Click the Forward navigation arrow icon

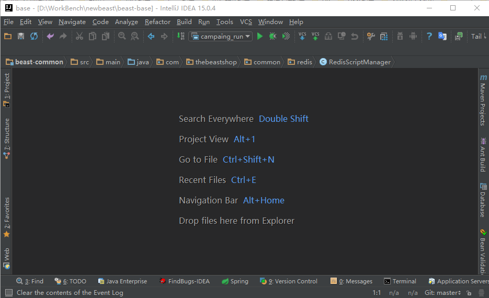[x=164, y=37]
